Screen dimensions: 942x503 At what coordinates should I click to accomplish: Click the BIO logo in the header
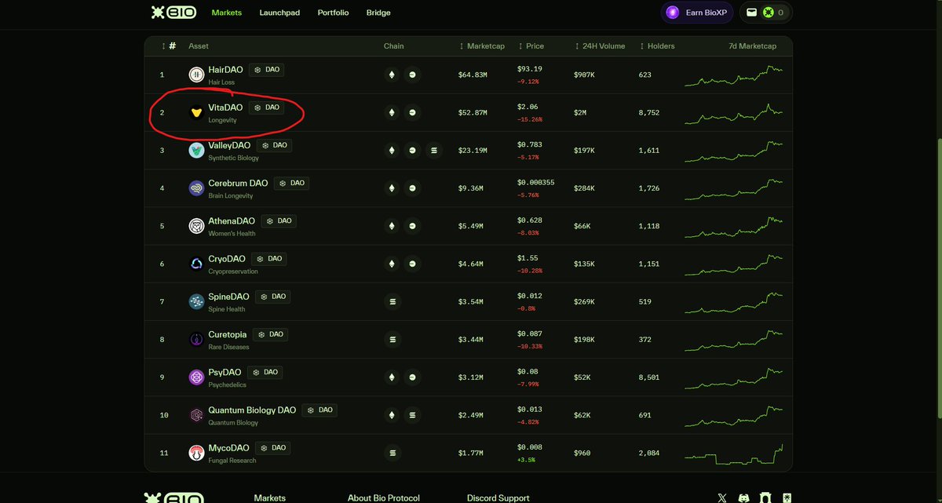pos(174,13)
